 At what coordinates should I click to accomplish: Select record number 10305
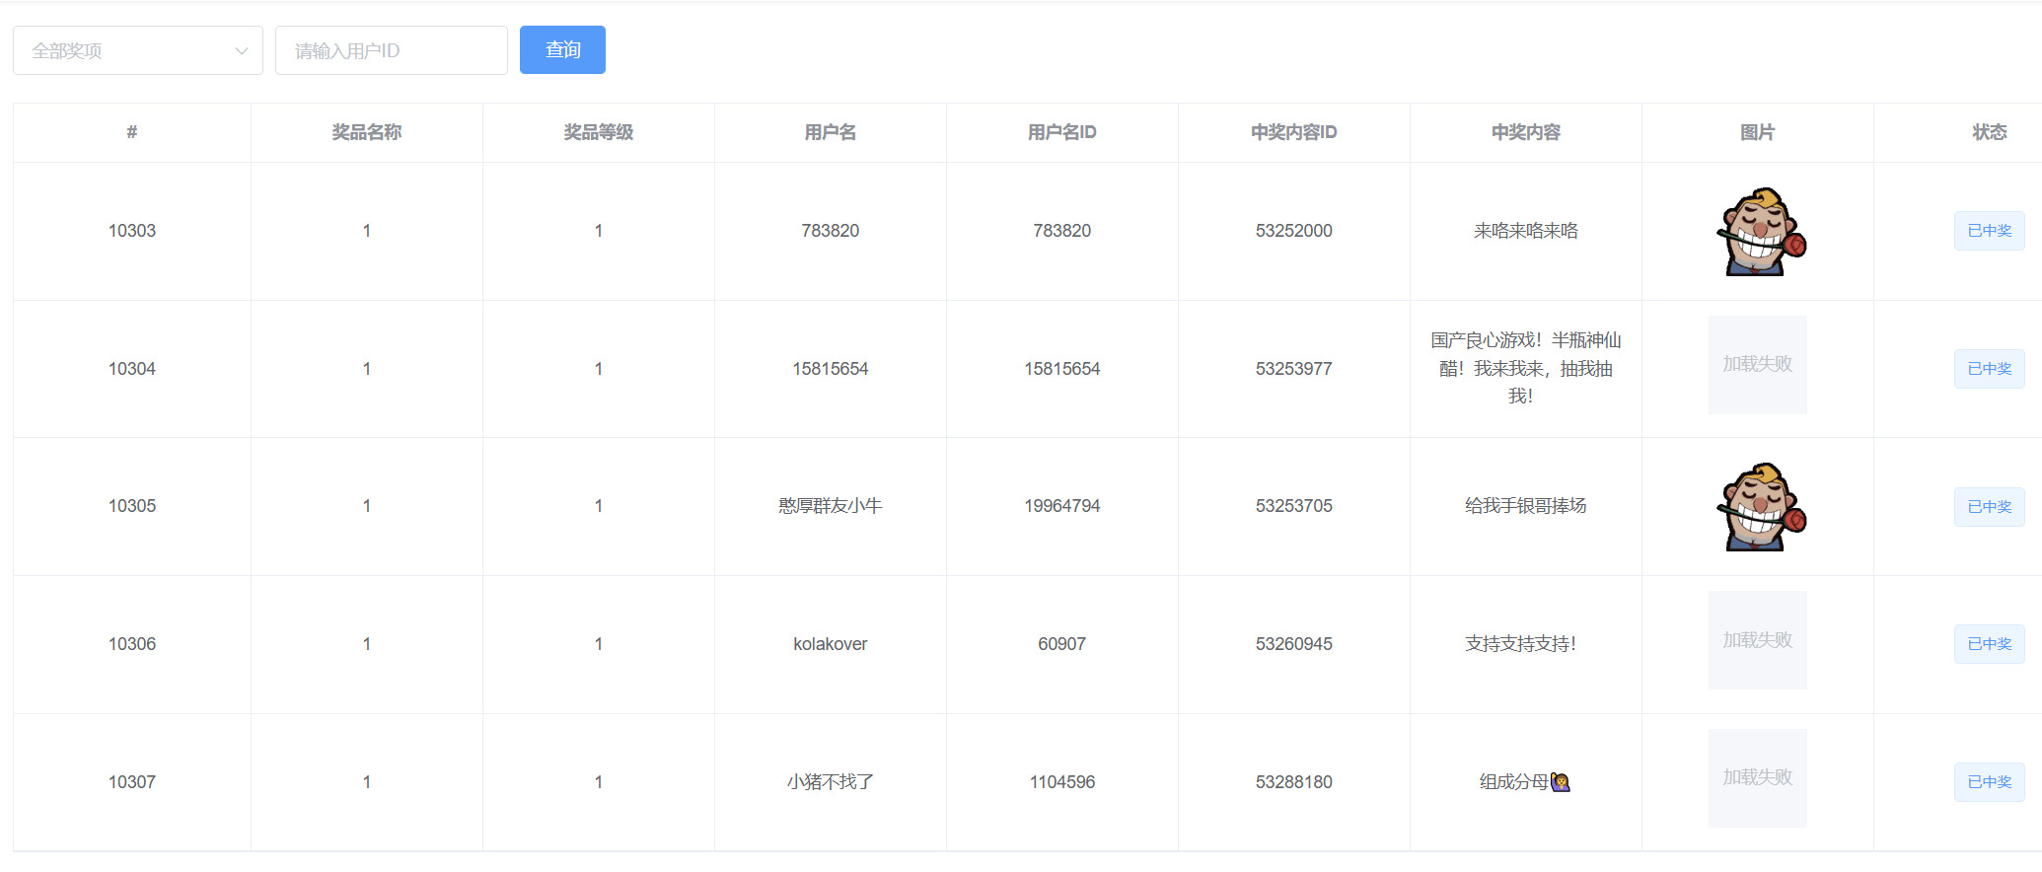[x=132, y=506]
